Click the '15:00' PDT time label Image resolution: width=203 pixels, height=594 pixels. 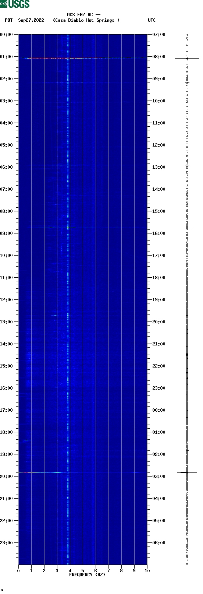(6, 366)
